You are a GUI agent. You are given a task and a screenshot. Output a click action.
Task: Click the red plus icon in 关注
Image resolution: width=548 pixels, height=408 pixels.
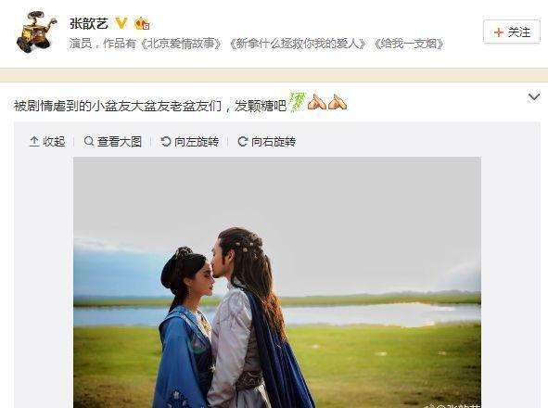click(x=499, y=32)
